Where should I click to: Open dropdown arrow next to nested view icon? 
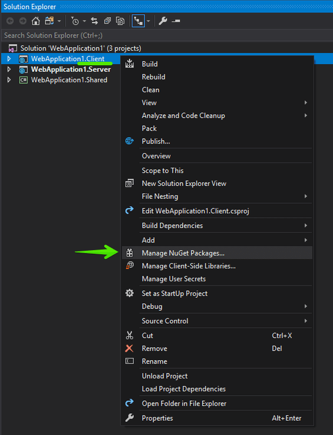[x=149, y=21]
